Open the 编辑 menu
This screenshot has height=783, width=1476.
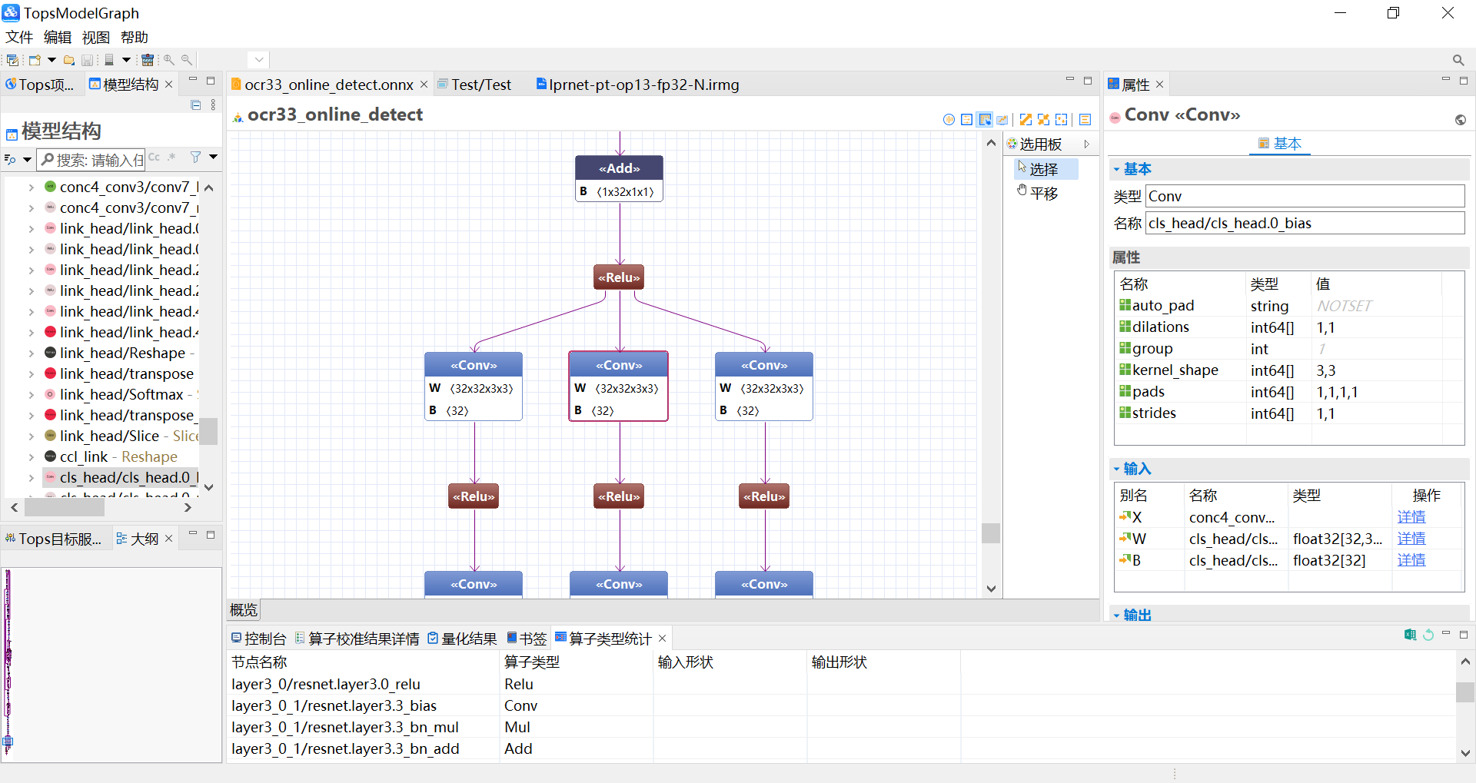click(x=58, y=37)
